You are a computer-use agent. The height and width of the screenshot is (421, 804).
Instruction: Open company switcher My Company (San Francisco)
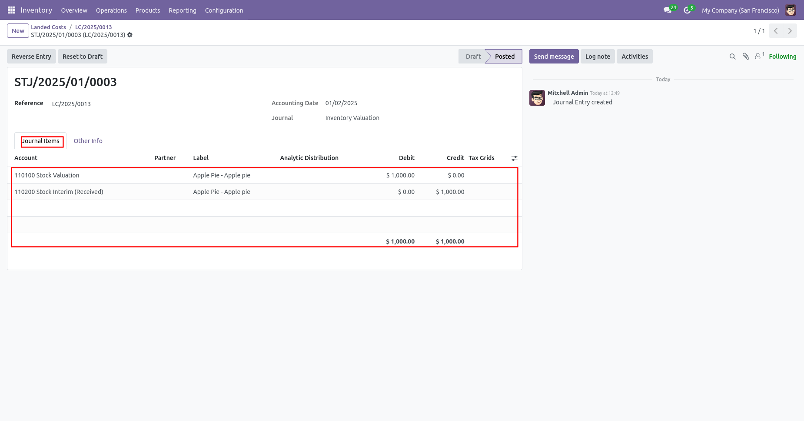pyautogui.click(x=740, y=10)
